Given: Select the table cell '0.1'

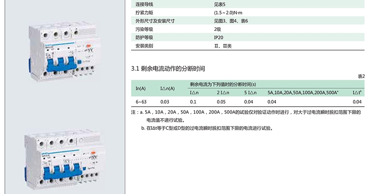Looking at the screenshot, I should point(193,102).
